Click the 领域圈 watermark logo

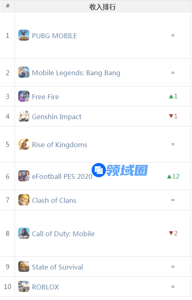click(x=120, y=170)
